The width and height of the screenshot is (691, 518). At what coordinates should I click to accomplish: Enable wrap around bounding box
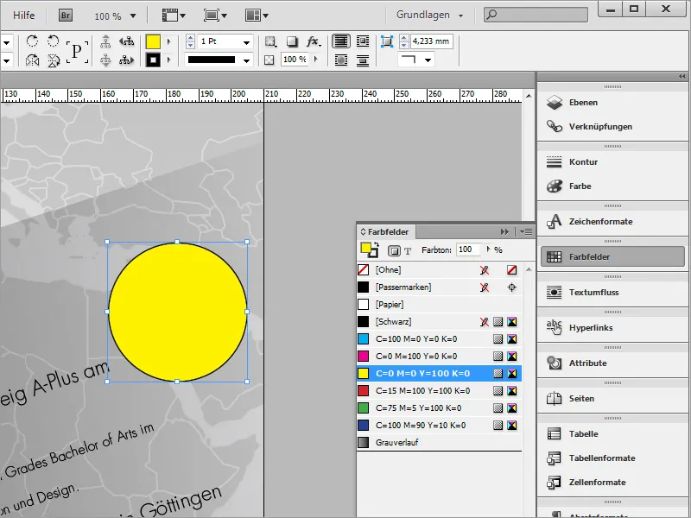(x=363, y=41)
